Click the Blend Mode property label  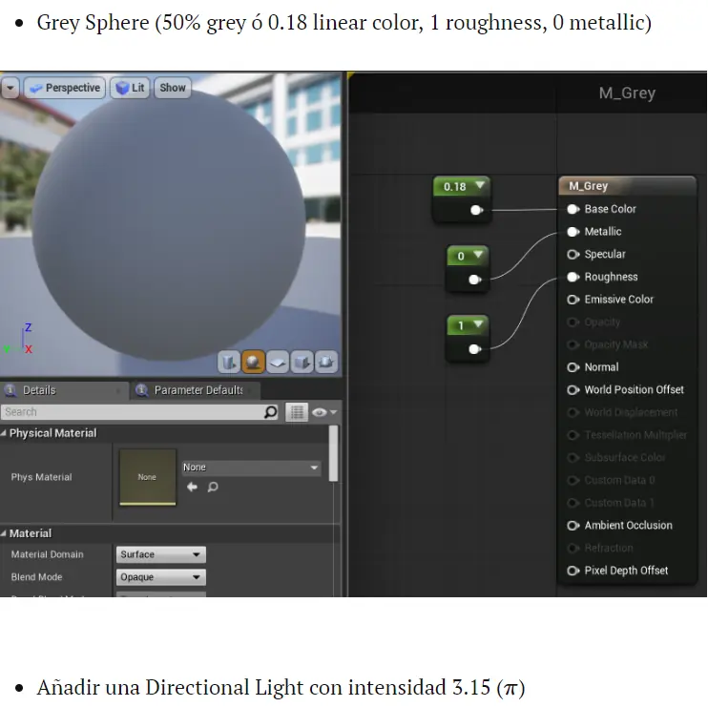(36, 577)
